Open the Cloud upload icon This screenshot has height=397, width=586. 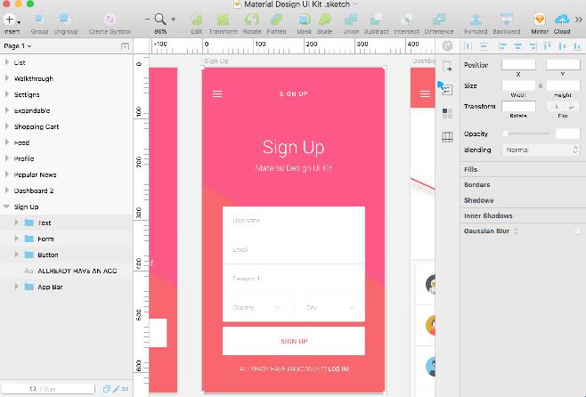pos(562,19)
